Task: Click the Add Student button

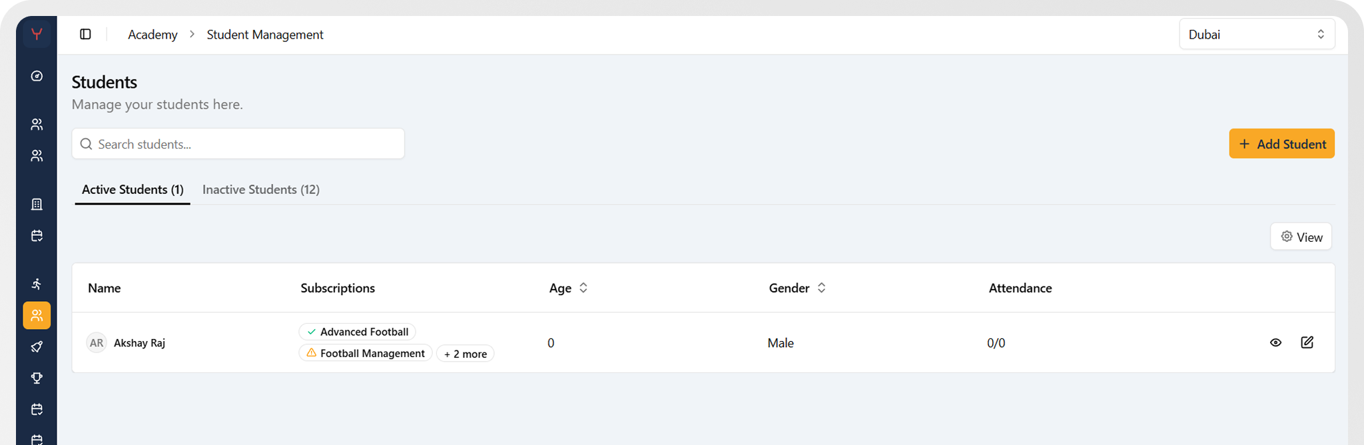Action: (1281, 144)
